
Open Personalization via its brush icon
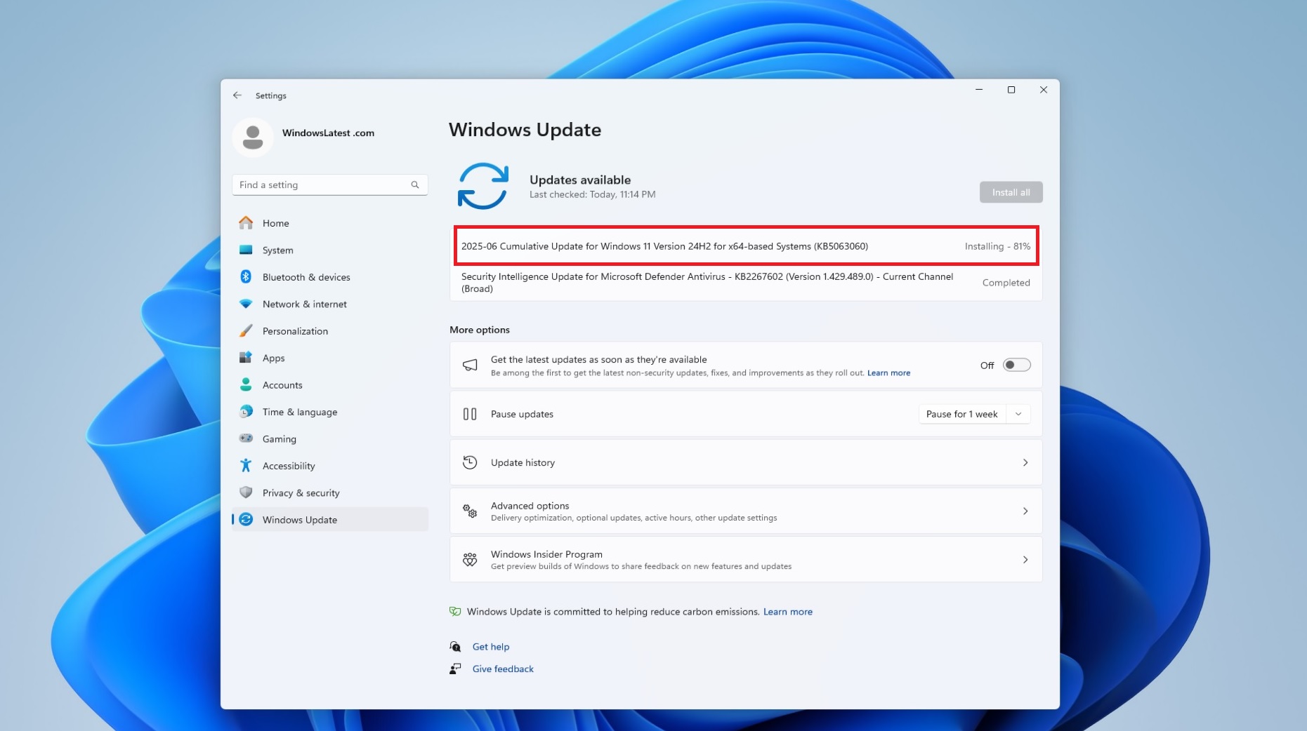pos(246,330)
